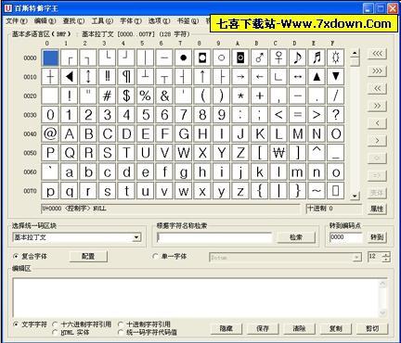401x343 pixels.
Task: Pick the upward arrow ↑ cell
Action: pyautogui.click(x=202, y=77)
